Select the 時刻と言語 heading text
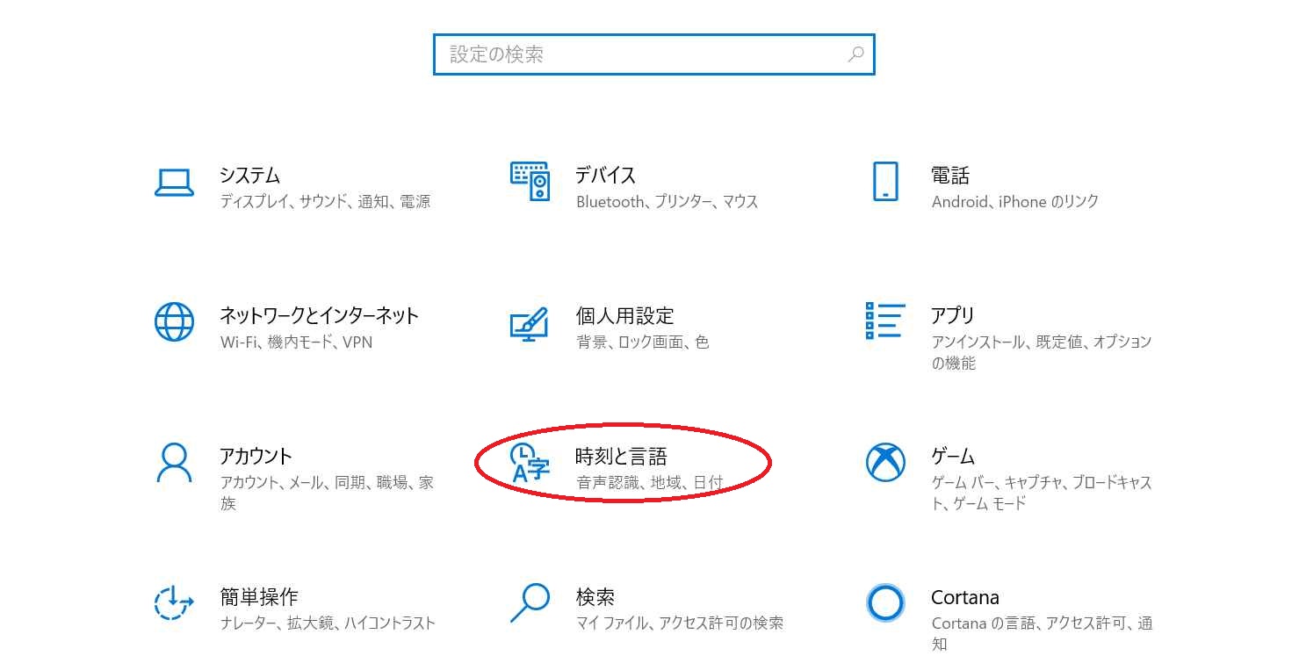 (620, 456)
